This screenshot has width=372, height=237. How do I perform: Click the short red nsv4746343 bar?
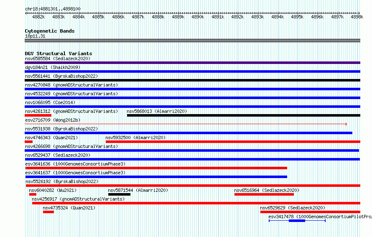click(x=29, y=142)
